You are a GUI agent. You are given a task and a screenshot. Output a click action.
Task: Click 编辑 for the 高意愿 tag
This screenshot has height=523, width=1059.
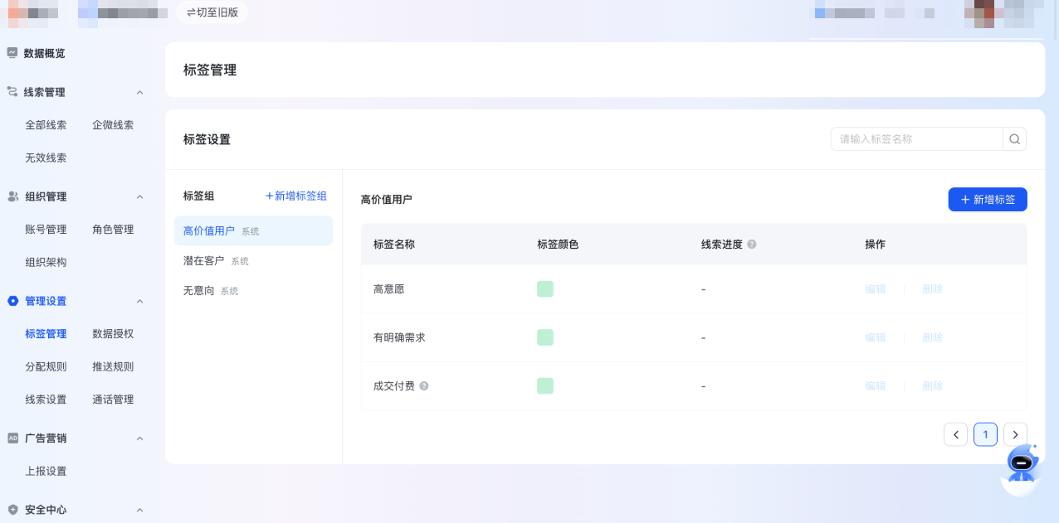coord(875,288)
